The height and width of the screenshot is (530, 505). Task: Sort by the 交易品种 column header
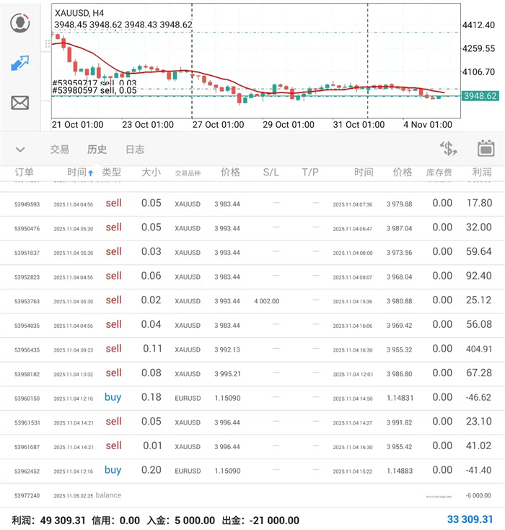(x=188, y=173)
